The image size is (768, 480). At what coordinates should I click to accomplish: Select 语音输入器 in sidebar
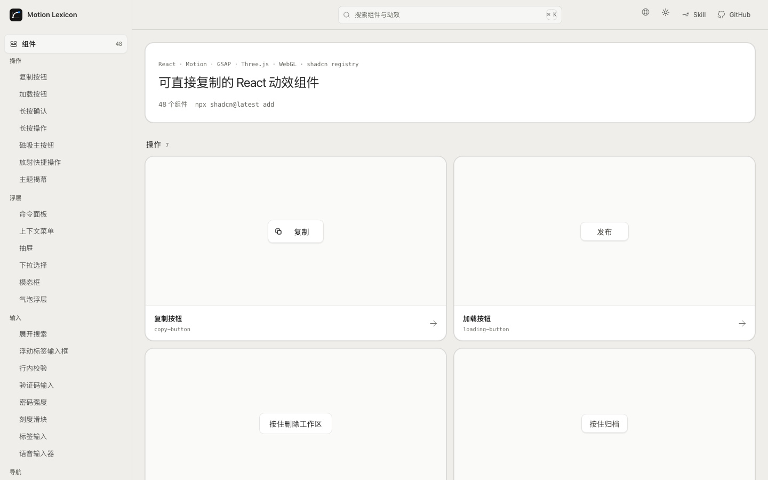point(37,454)
